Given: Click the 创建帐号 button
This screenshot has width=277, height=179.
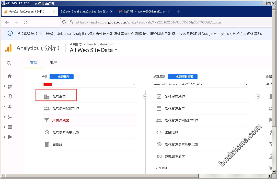Looking at the screenshot, I should pos(62,76).
